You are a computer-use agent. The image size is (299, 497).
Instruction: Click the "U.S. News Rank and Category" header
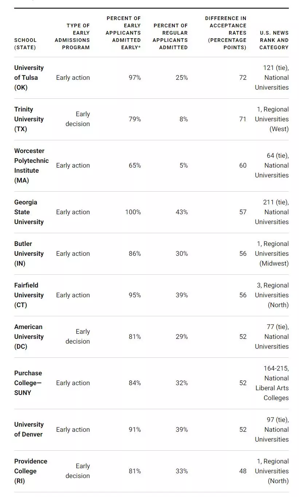(274, 40)
